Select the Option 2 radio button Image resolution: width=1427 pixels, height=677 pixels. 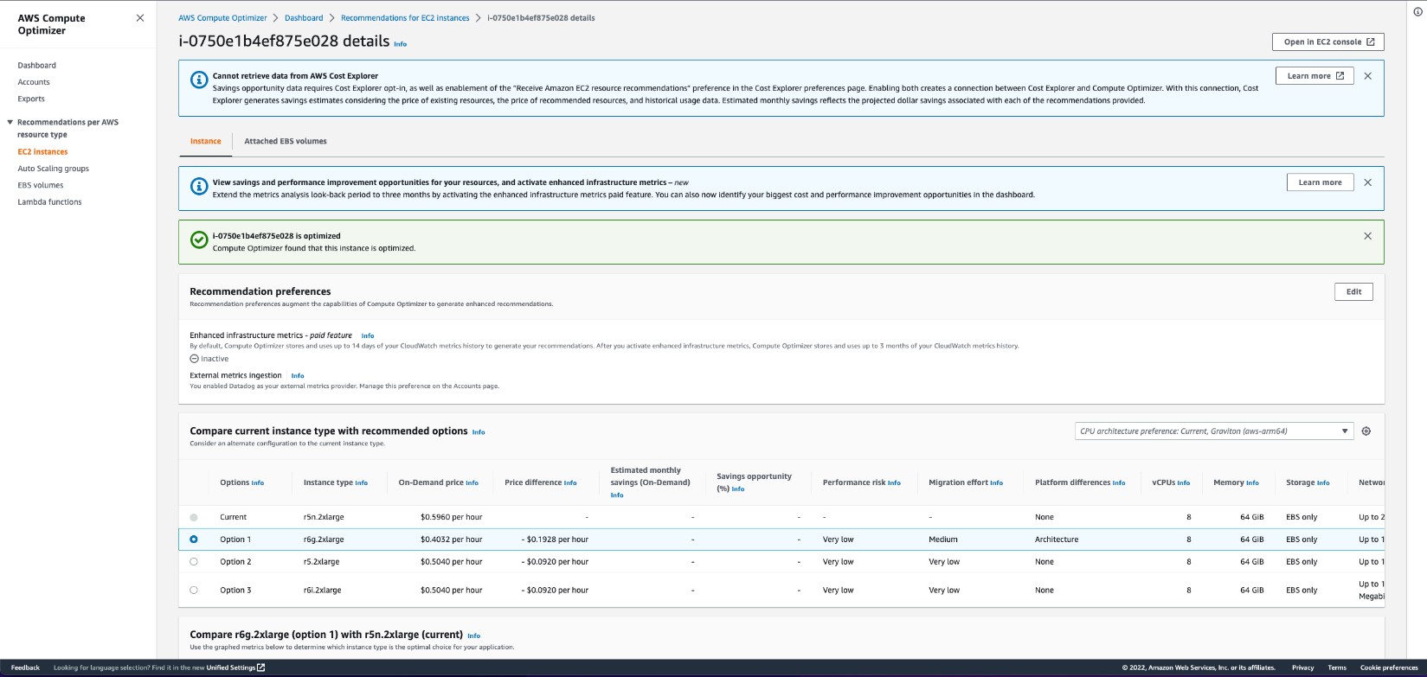(194, 562)
